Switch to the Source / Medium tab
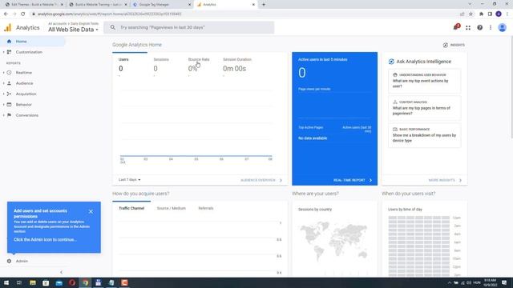Image resolution: width=513 pixels, height=288 pixels. click(x=171, y=208)
